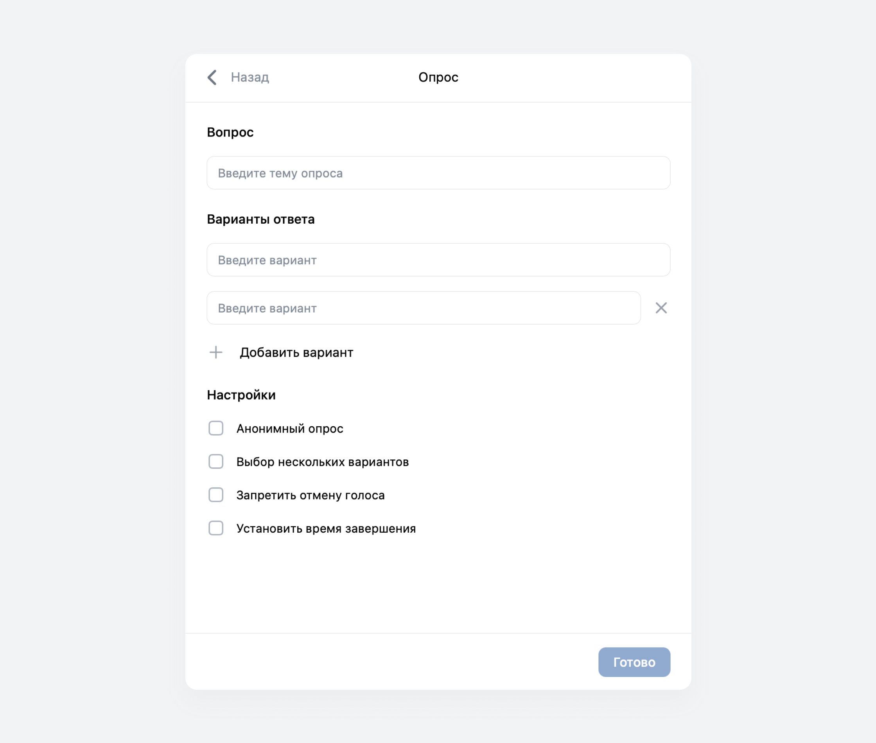Click the back chevron arrow icon
Screen dimensions: 876x743
pyautogui.click(x=212, y=77)
